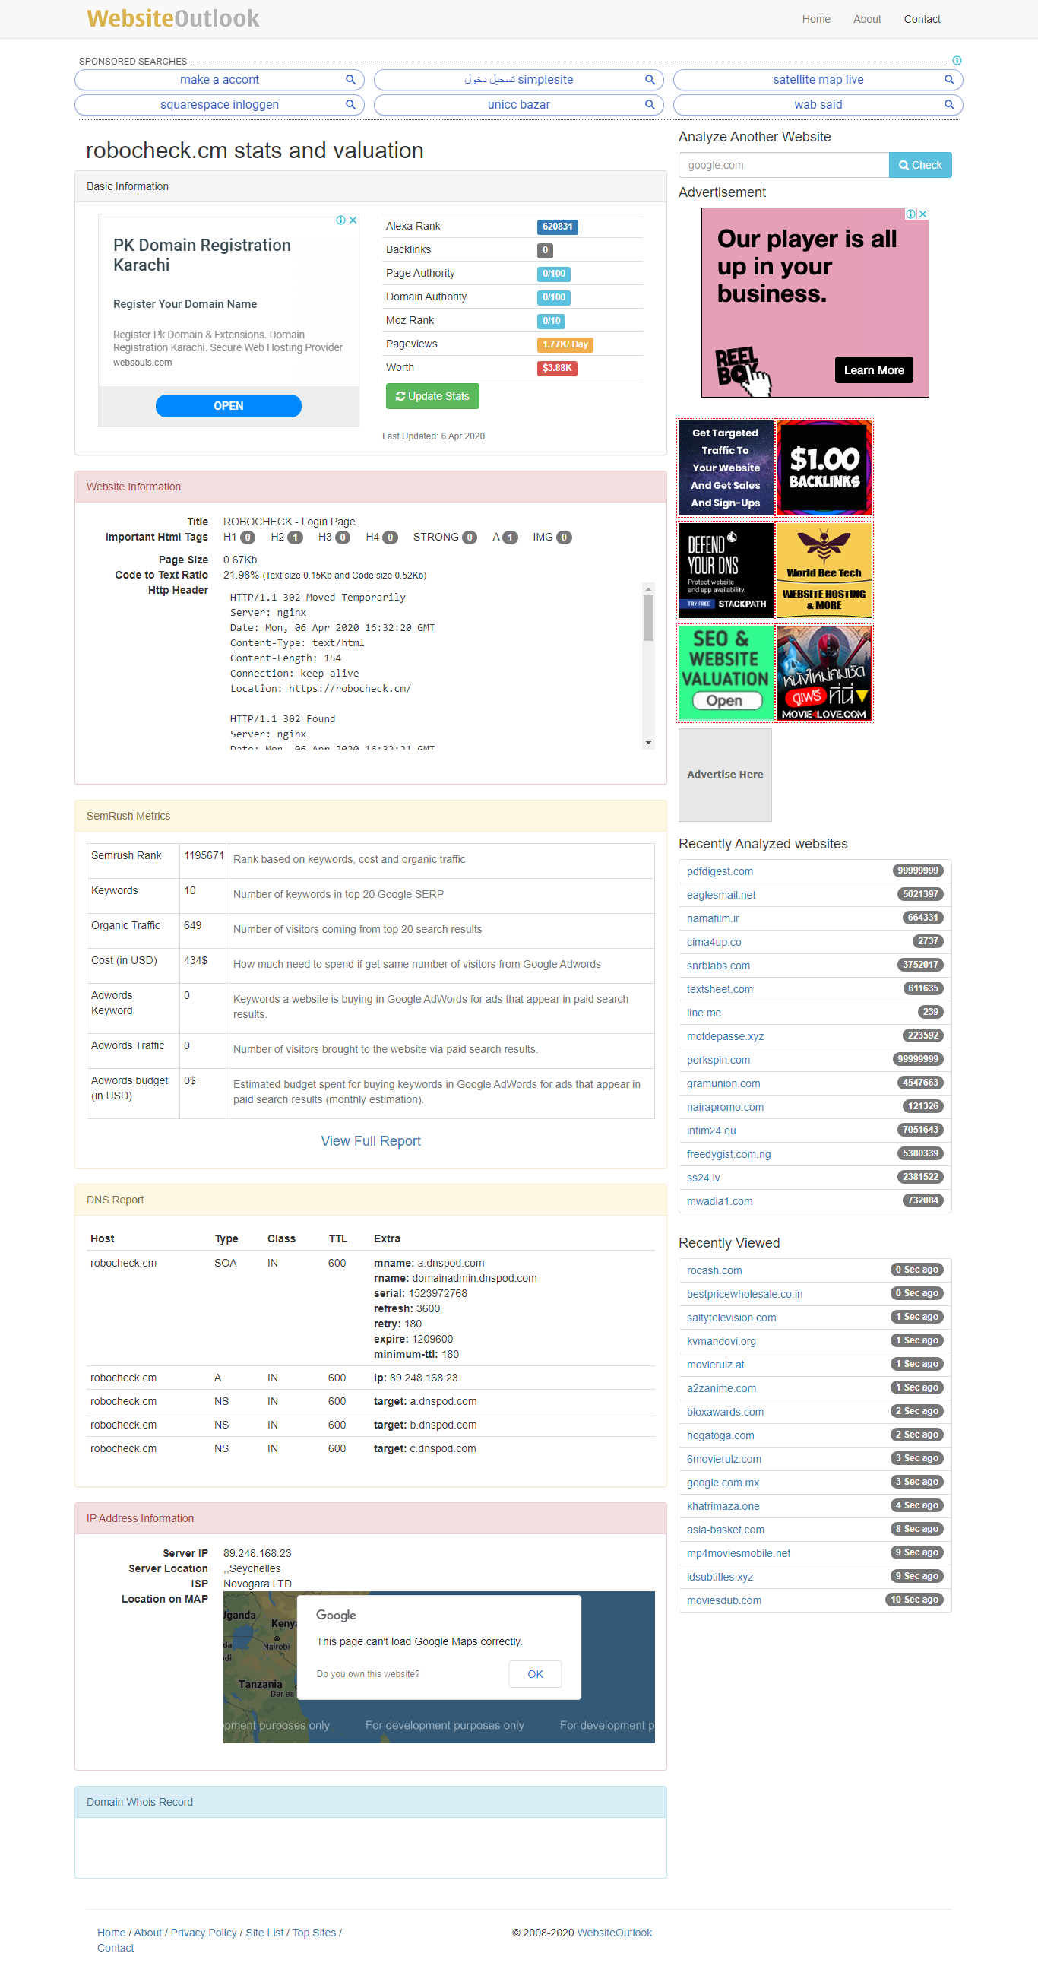Open google.com.mx in Recently Viewed
This screenshot has height=1963, width=1038.
tap(723, 1483)
